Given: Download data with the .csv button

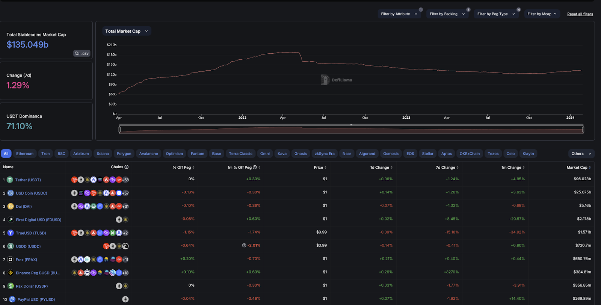Looking at the screenshot, I should (x=82, y=53).
